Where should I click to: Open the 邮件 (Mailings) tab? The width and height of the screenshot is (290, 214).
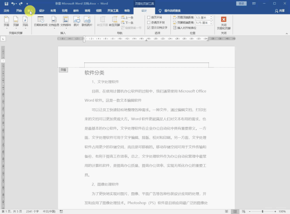76,11
